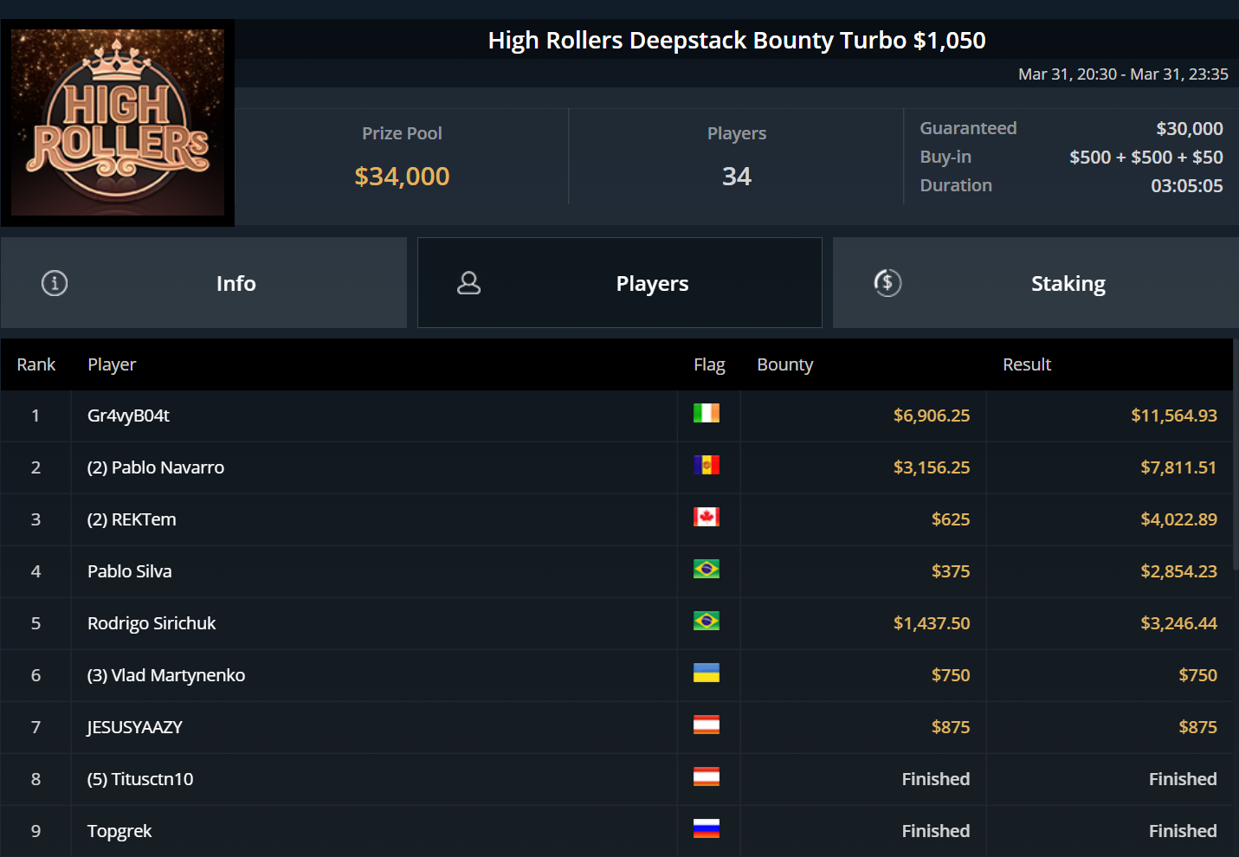This screenshot has width=1239, height=857.
Task: Open the High Rollers logo thumbnail
Action: click(118, 123)
